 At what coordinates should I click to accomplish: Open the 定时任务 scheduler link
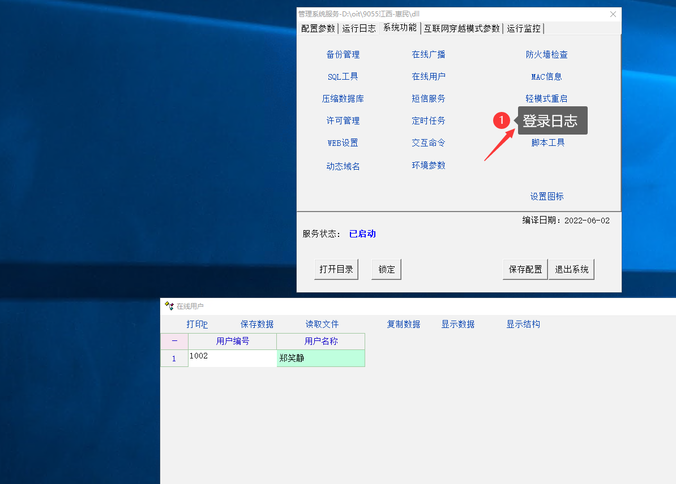(429, 121)
